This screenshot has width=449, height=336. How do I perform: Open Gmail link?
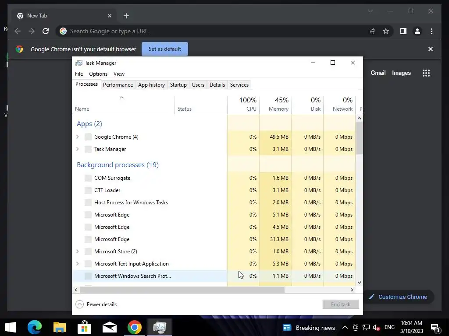[378, 73]
